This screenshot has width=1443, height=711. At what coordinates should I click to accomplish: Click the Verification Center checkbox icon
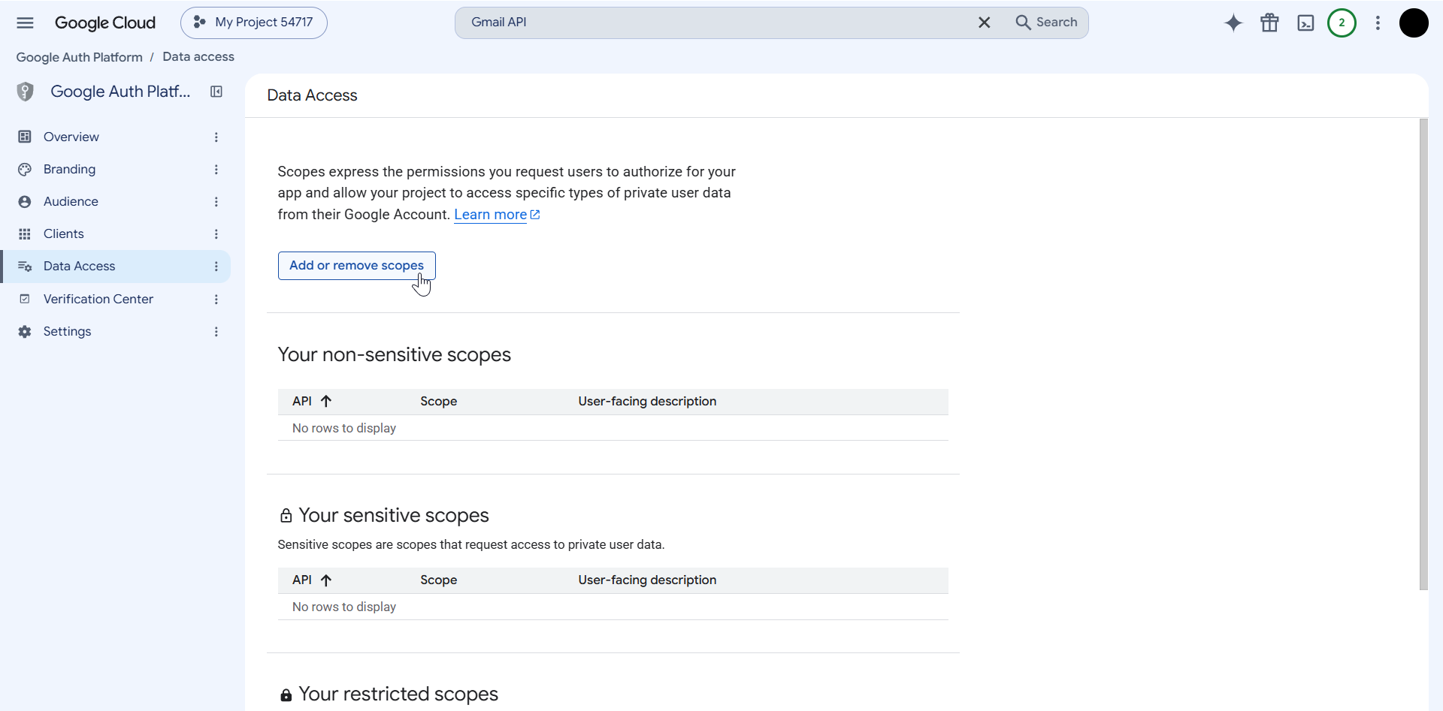[25, 299]
